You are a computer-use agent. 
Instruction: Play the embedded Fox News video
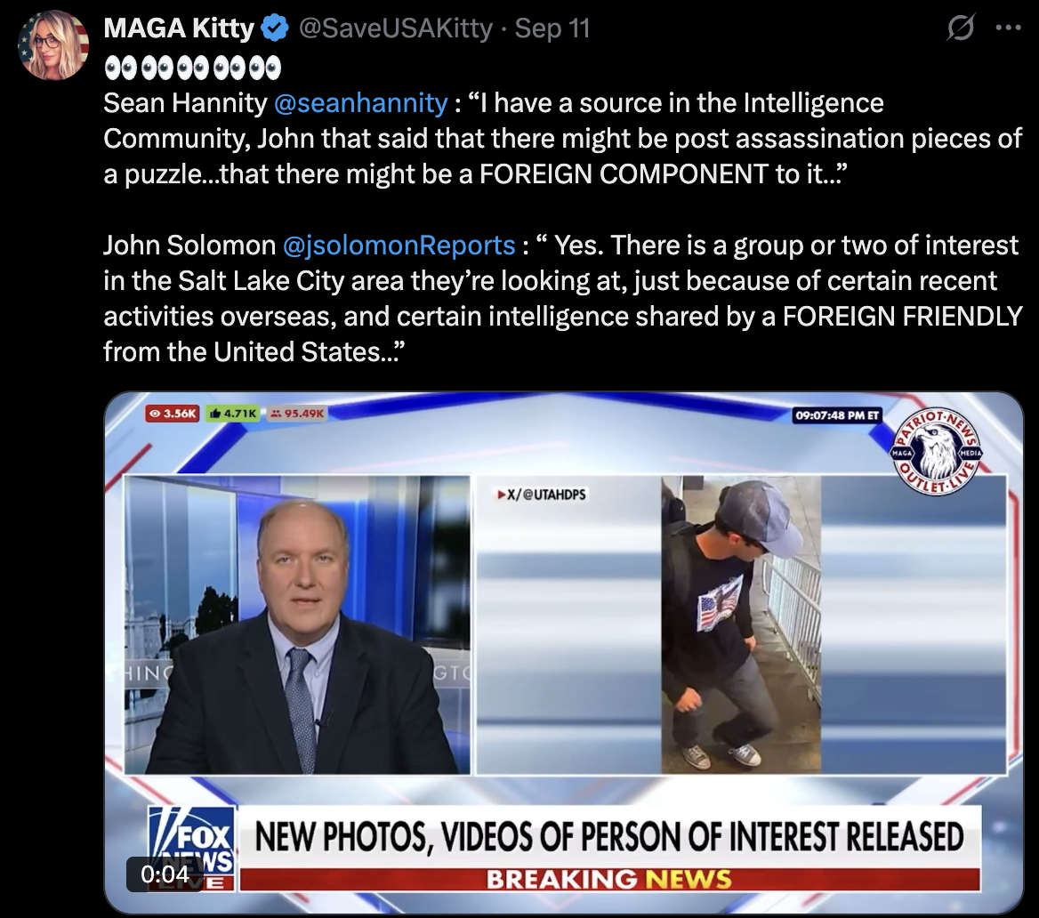coord(564,653)
